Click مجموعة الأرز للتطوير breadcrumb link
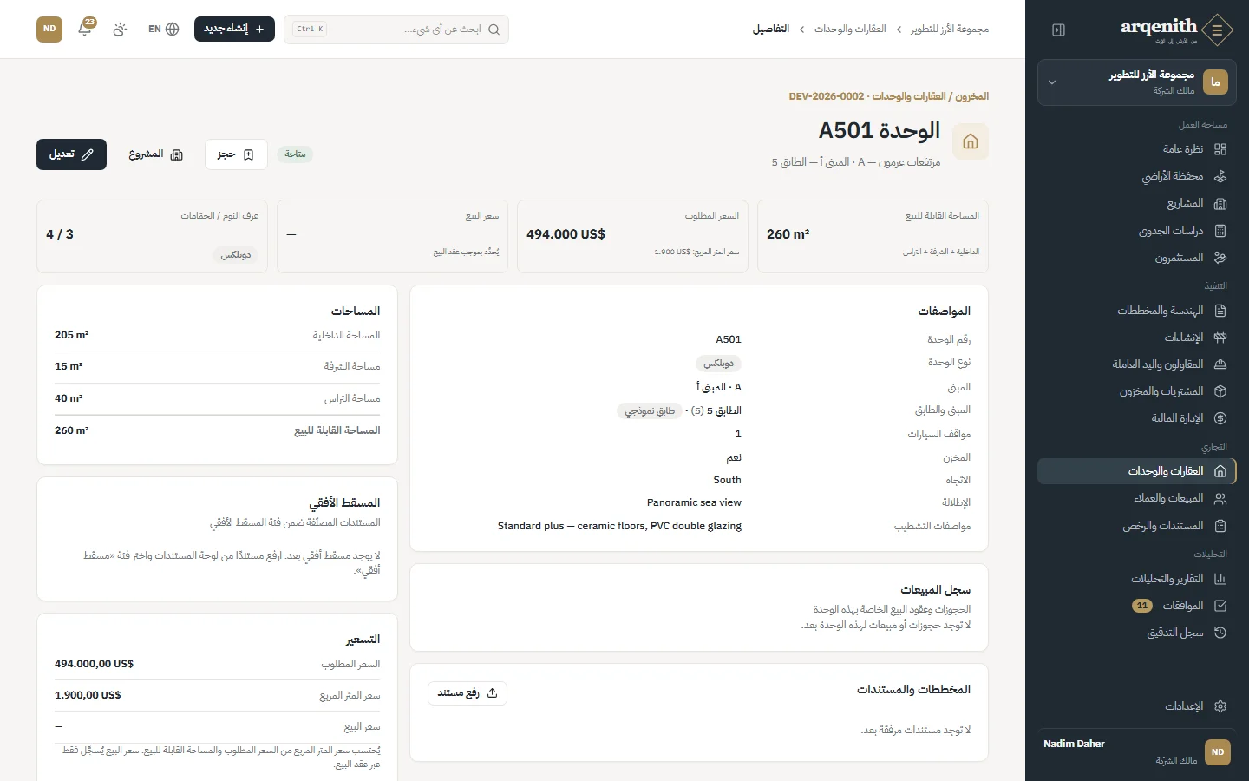 (x=950, y=30)
